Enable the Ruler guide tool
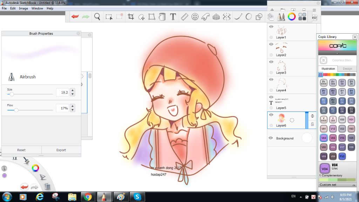Viewport: 359px width, 202px height. pyautogui.click(x=184, y=16)
